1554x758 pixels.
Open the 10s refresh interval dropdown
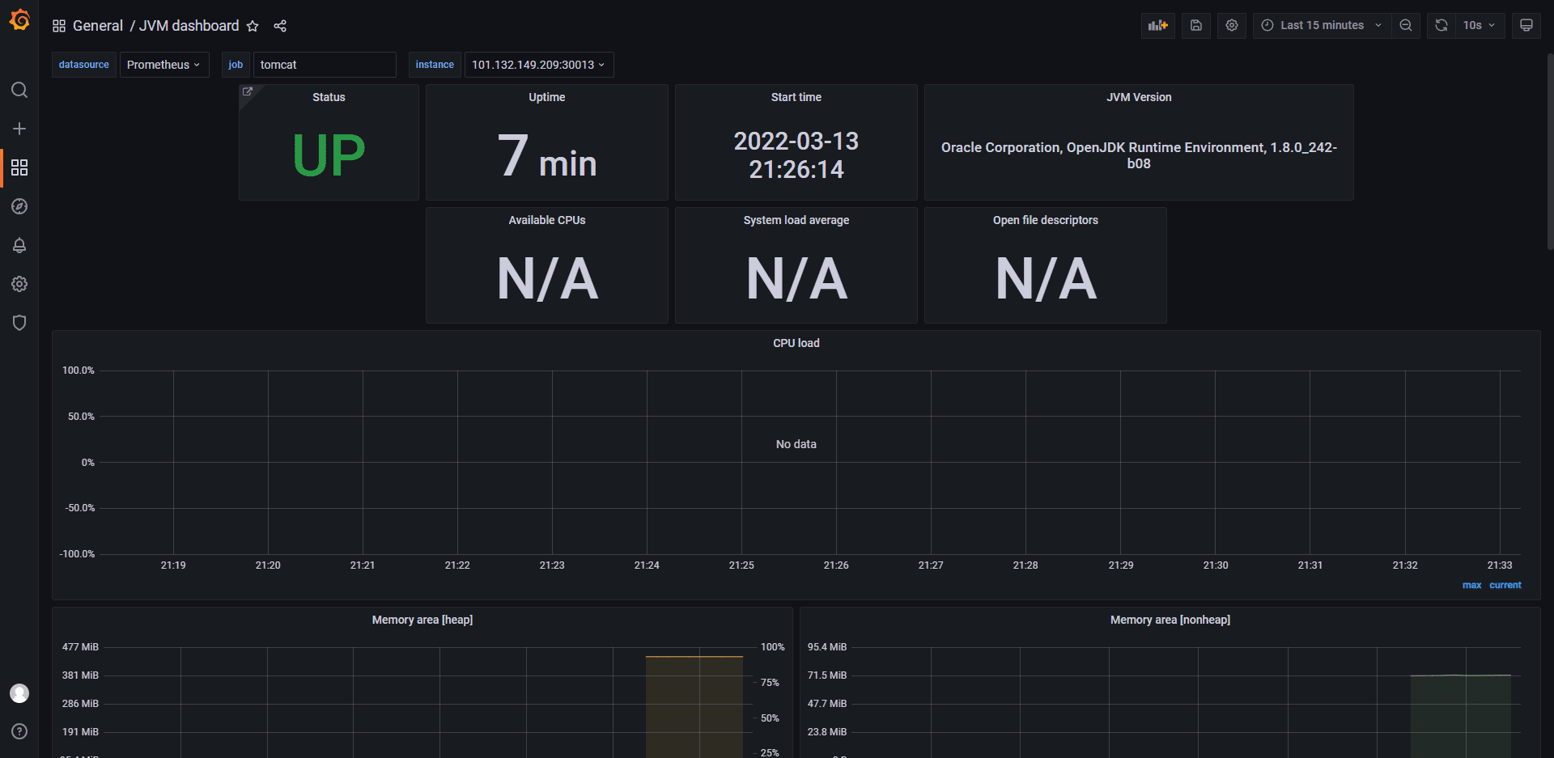pos(1479,25)
